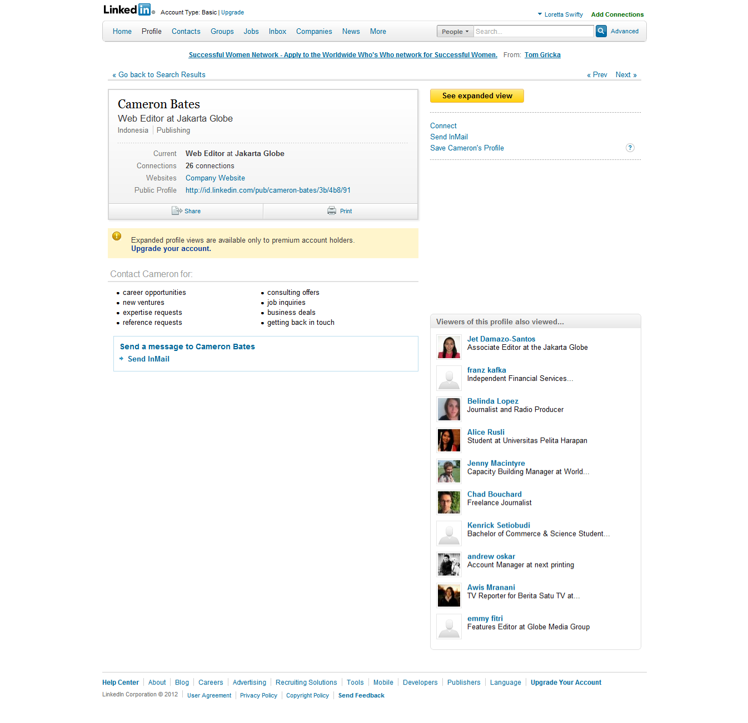Expand the Loretta Swifty account dropdown
The height and width of the screenshot is (723, 748).
(560, 14)
